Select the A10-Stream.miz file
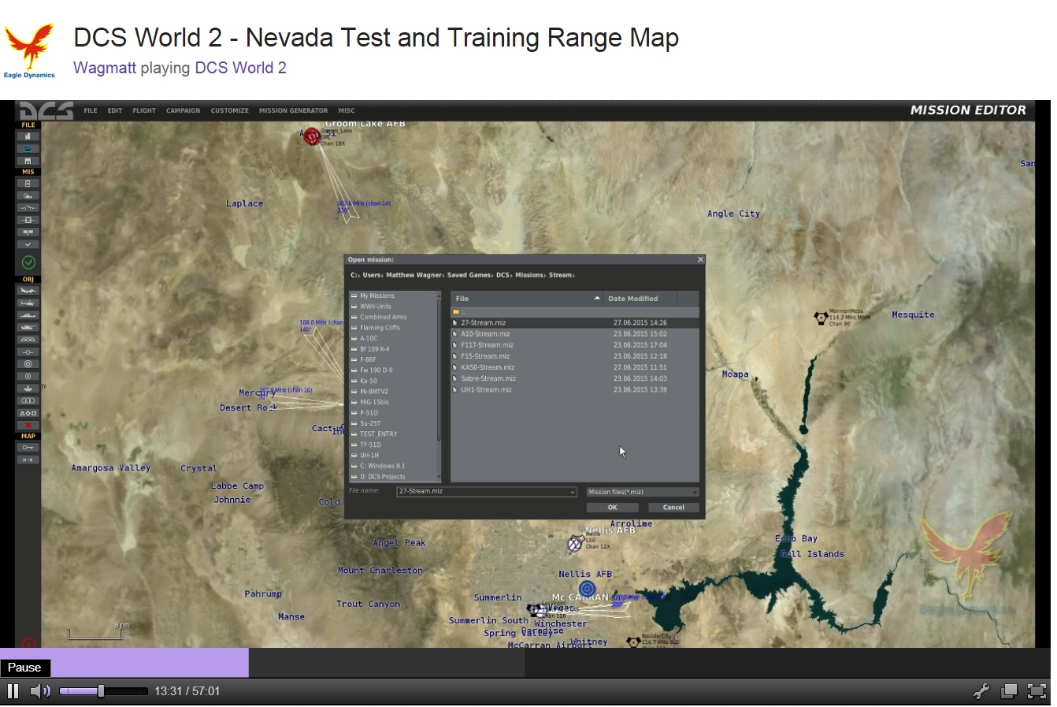 click(485, 333)
